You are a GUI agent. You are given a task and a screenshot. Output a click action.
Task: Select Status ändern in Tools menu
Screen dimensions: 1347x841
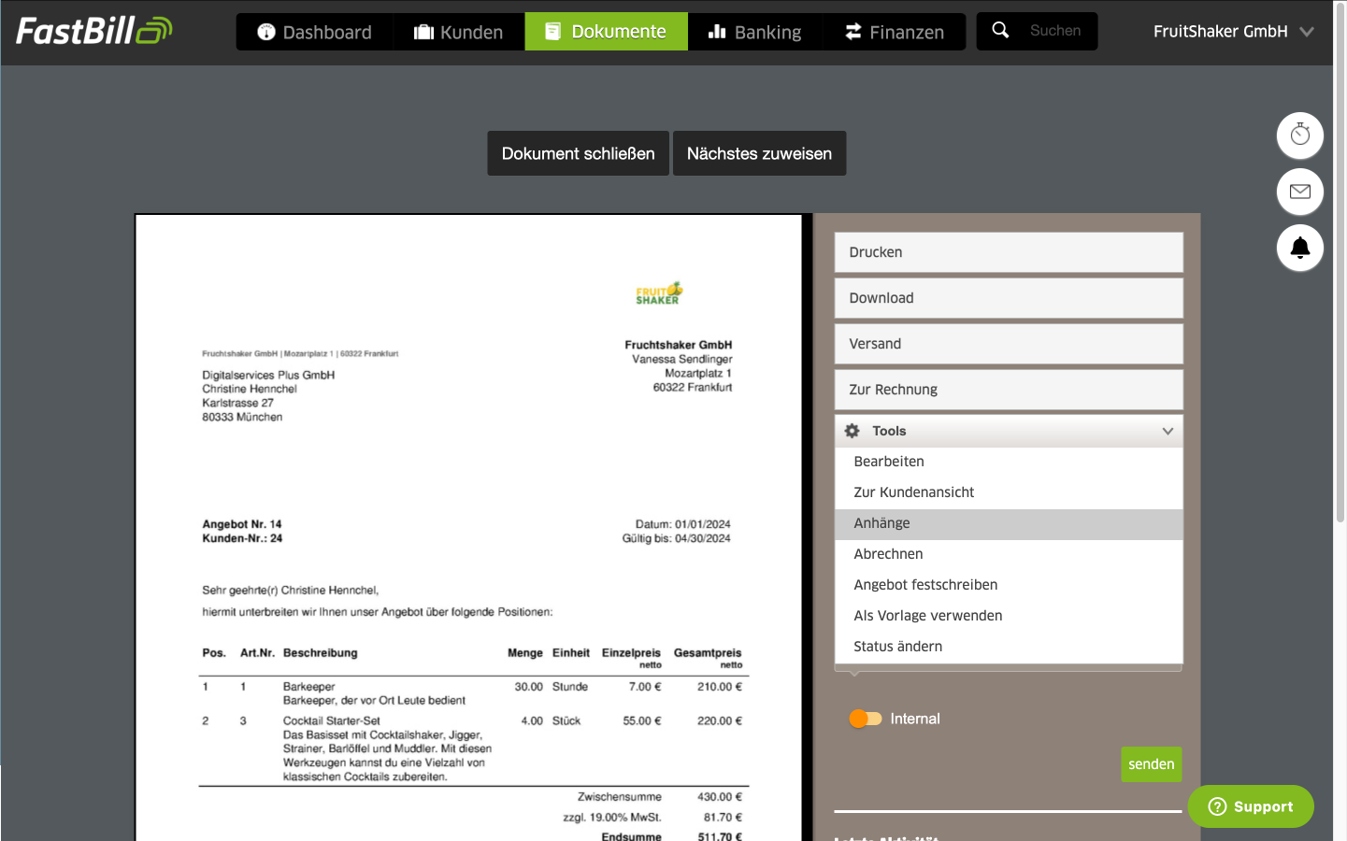(x=1009, y=647)
